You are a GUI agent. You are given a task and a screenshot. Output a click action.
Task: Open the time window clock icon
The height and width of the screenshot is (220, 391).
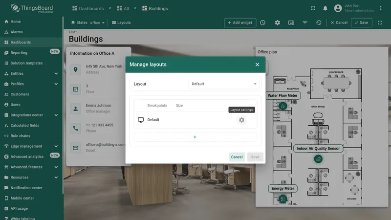point(263,22)
